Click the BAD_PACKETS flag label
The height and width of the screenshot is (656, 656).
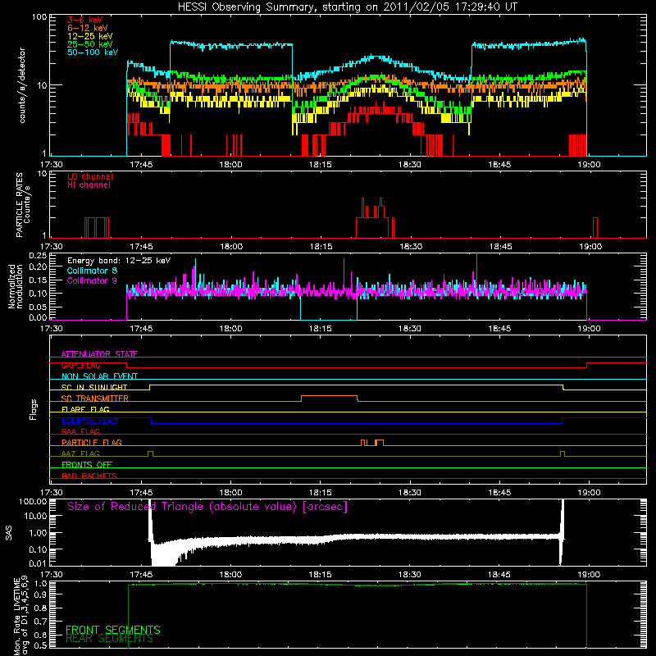click(x=89, y=476)
